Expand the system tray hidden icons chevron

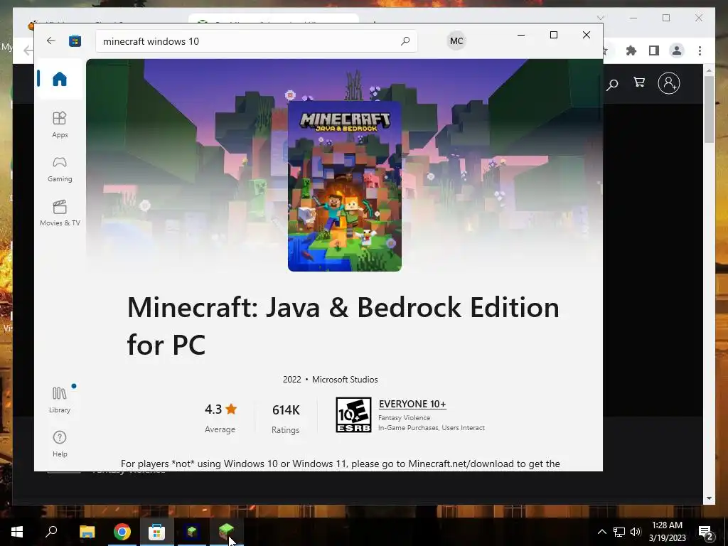pyautogui.click(x=601, y=532)
